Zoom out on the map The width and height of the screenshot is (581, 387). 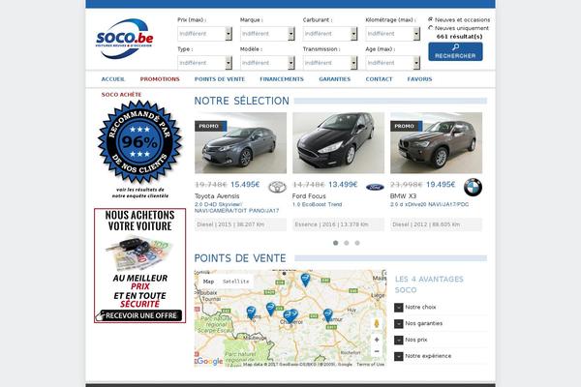tap(377, 351)
